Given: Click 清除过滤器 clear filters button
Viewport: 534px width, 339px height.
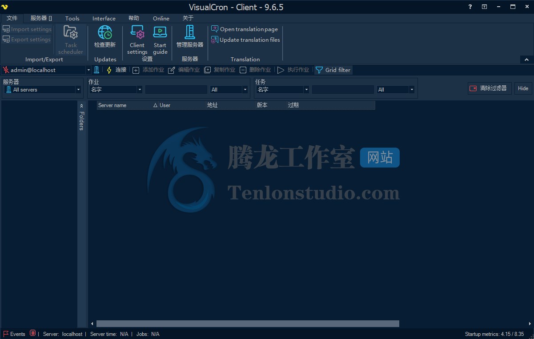Looking at the screenshot, I should [490, 88].
